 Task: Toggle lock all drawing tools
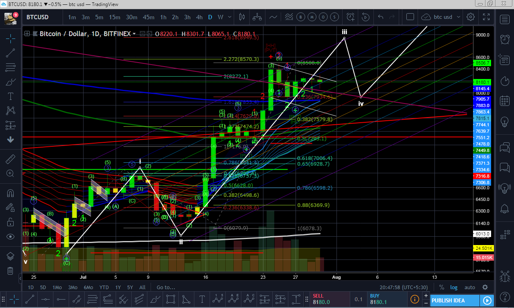click(10, 222)
